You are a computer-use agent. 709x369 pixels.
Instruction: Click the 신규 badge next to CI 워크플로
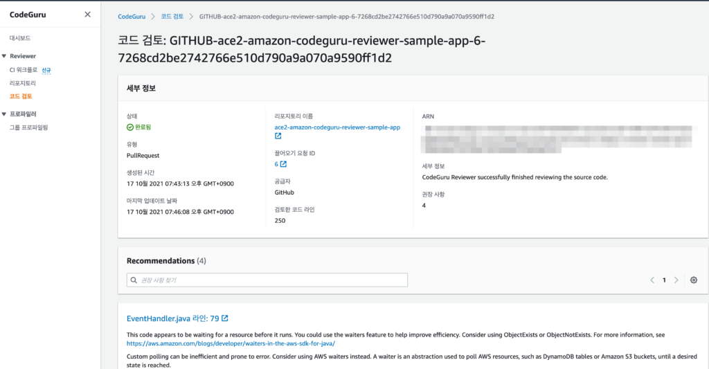tap(46, 70)
